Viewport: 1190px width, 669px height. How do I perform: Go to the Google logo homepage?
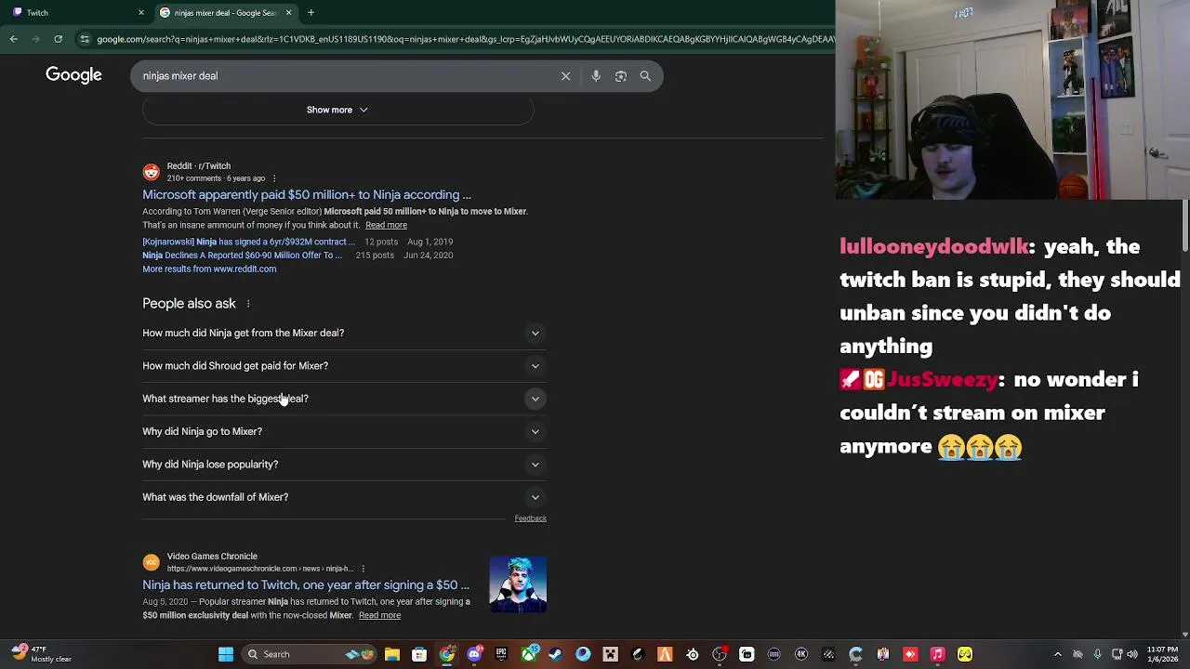73,75
